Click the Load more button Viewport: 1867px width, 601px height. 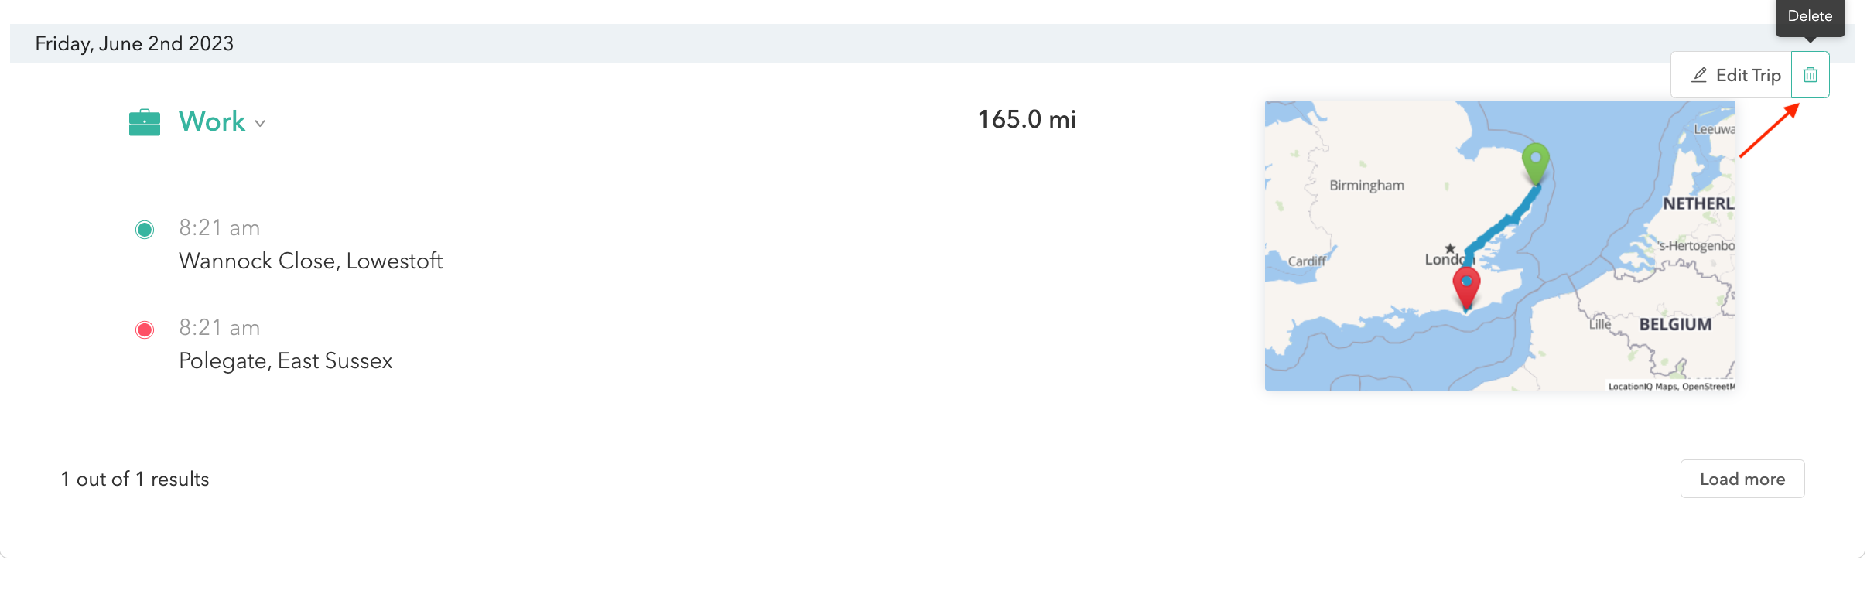(x=1742, y=479)
